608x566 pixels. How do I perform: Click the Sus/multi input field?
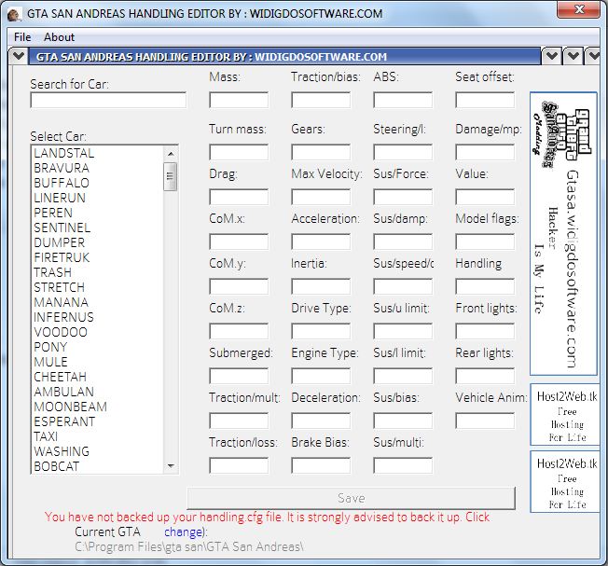(x=403, y=465)
